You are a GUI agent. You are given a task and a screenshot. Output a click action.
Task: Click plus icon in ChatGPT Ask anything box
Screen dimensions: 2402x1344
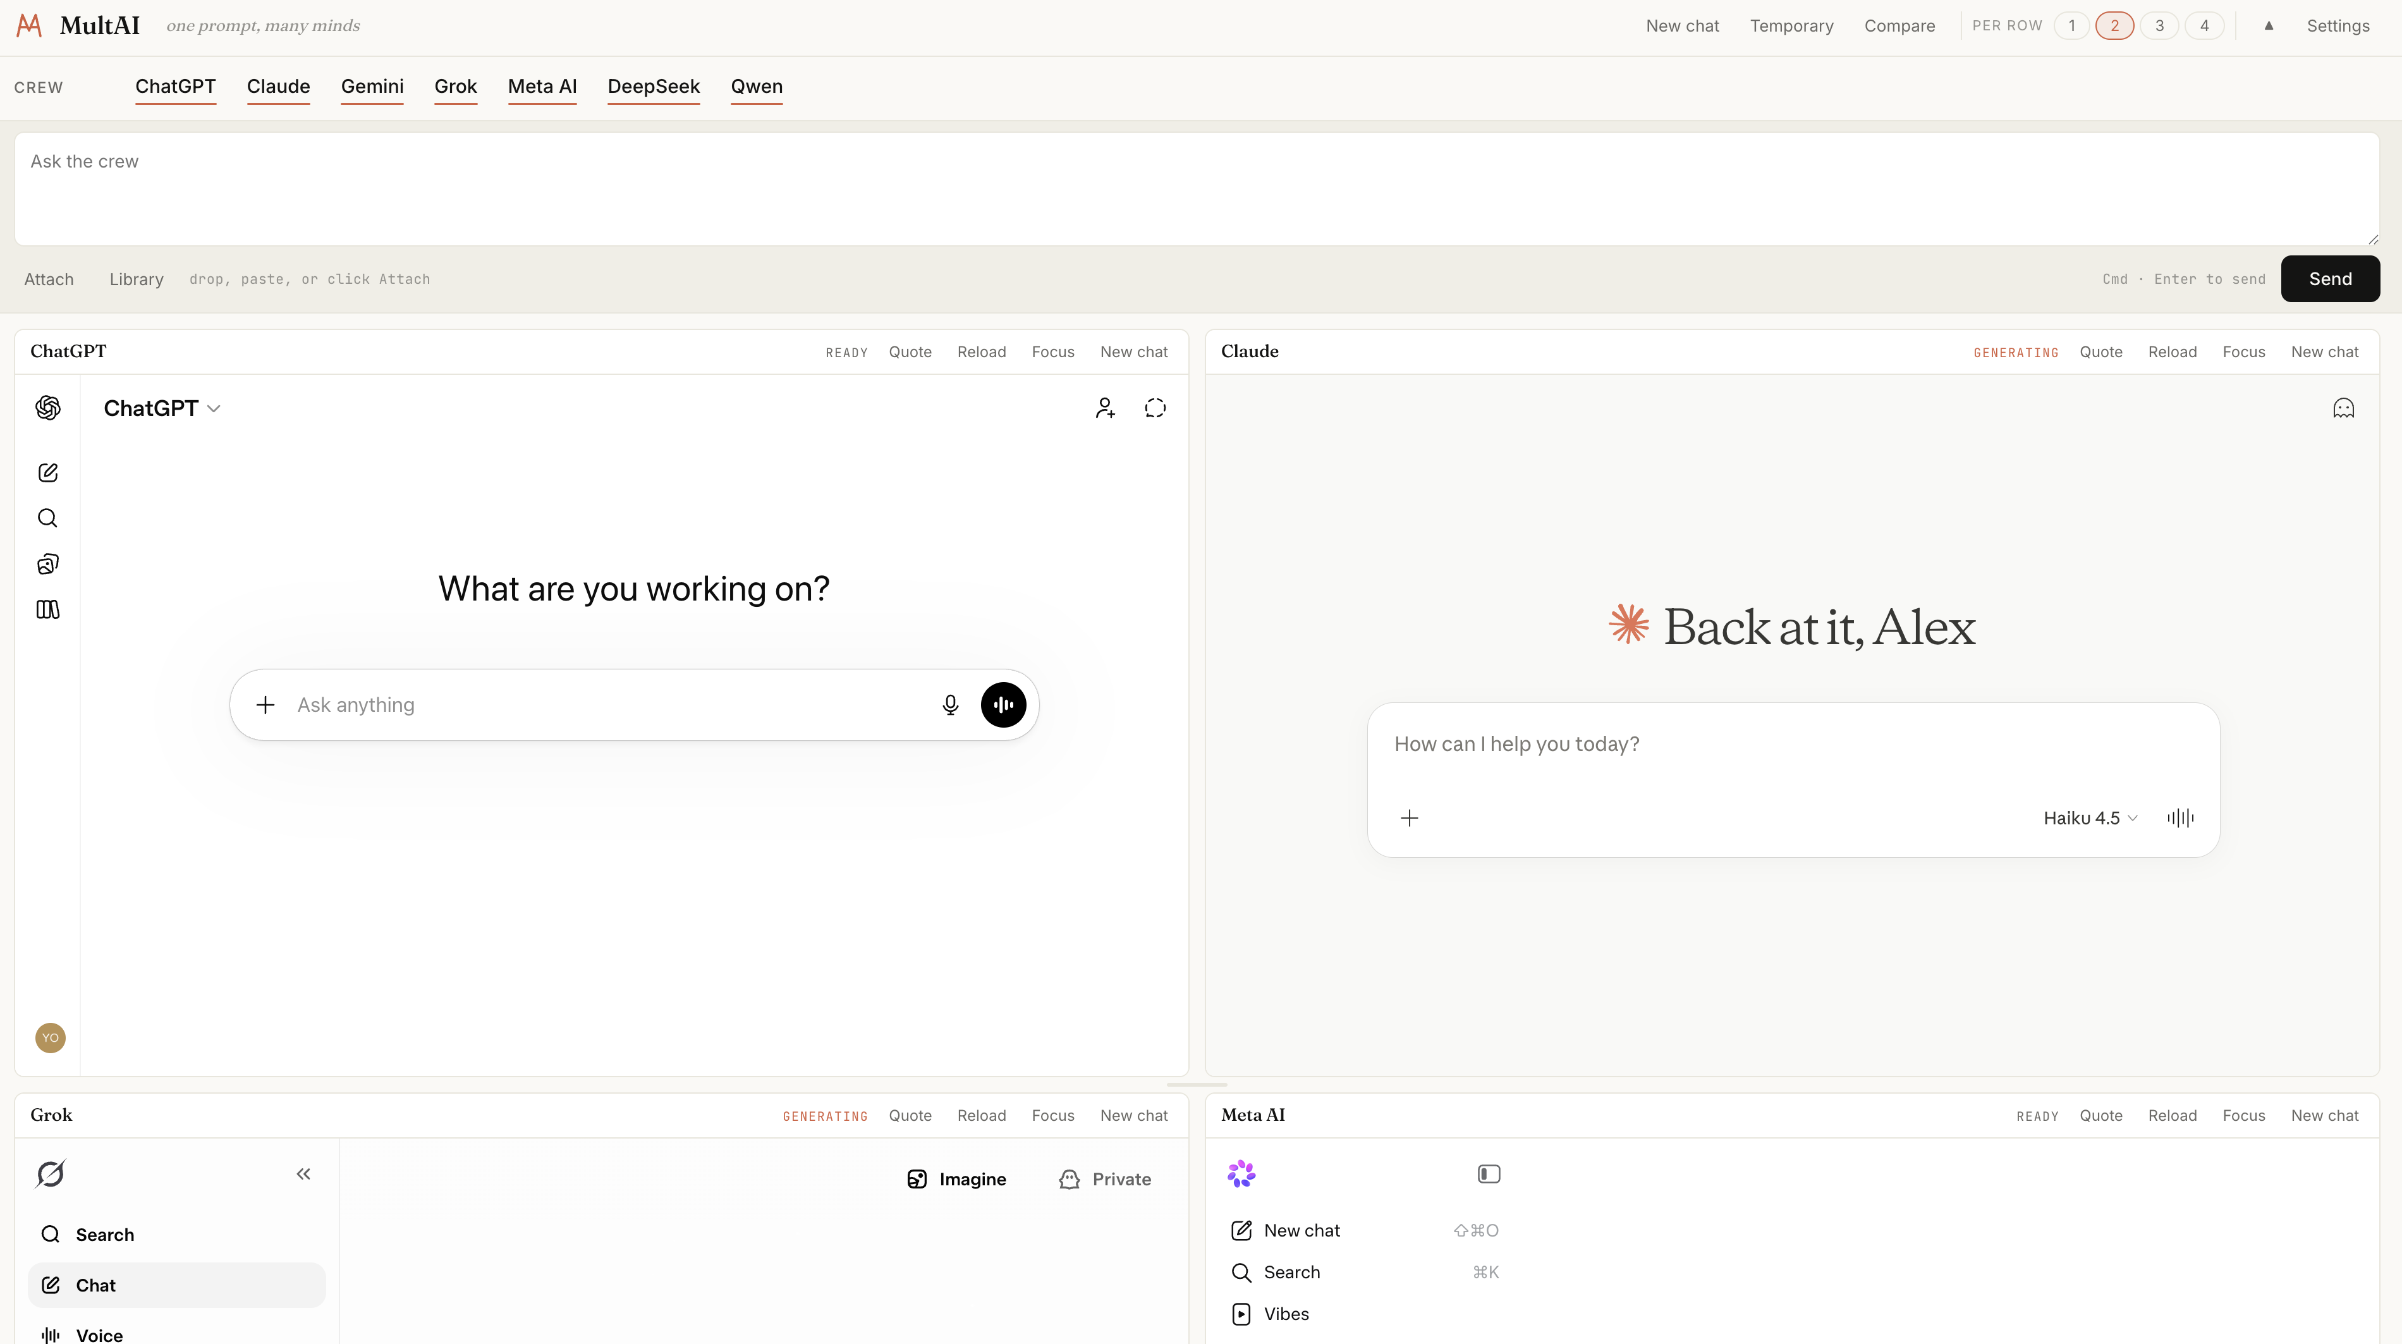pyautogui.click(x=265, y=705)
